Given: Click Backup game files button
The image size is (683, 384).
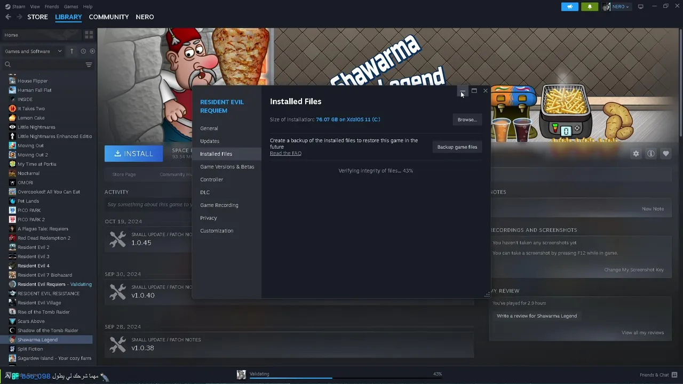Looking at the screenshot, I should 457,147.
